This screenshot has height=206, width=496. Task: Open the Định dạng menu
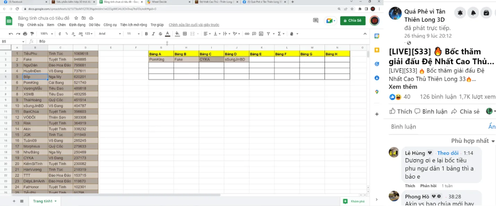[77, 25]
